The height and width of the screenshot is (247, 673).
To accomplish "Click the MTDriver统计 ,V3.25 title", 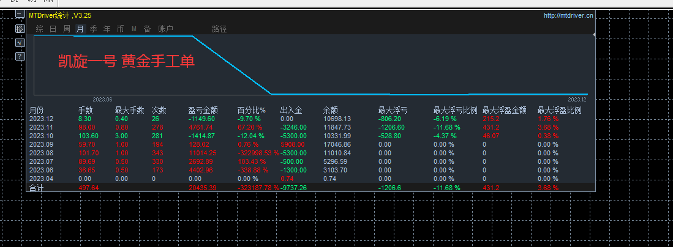I will click(x=59, y=15).
